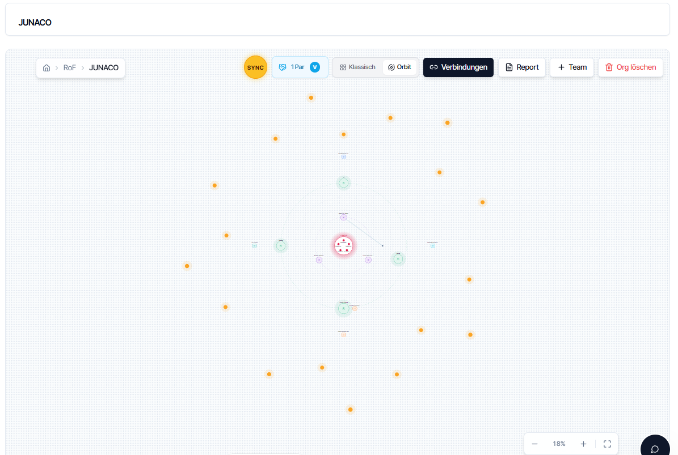Click the JUNACO page title
The image size is (678, 455).
click(35, 23)
